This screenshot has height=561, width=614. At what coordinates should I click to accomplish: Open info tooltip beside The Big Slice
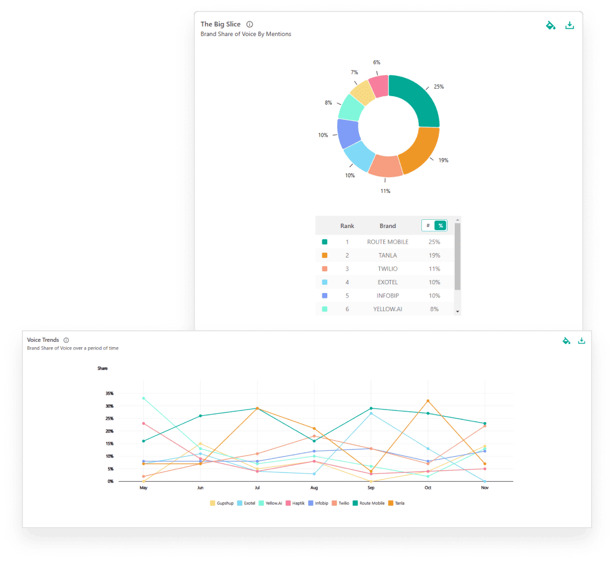click(x=250, y=24)
